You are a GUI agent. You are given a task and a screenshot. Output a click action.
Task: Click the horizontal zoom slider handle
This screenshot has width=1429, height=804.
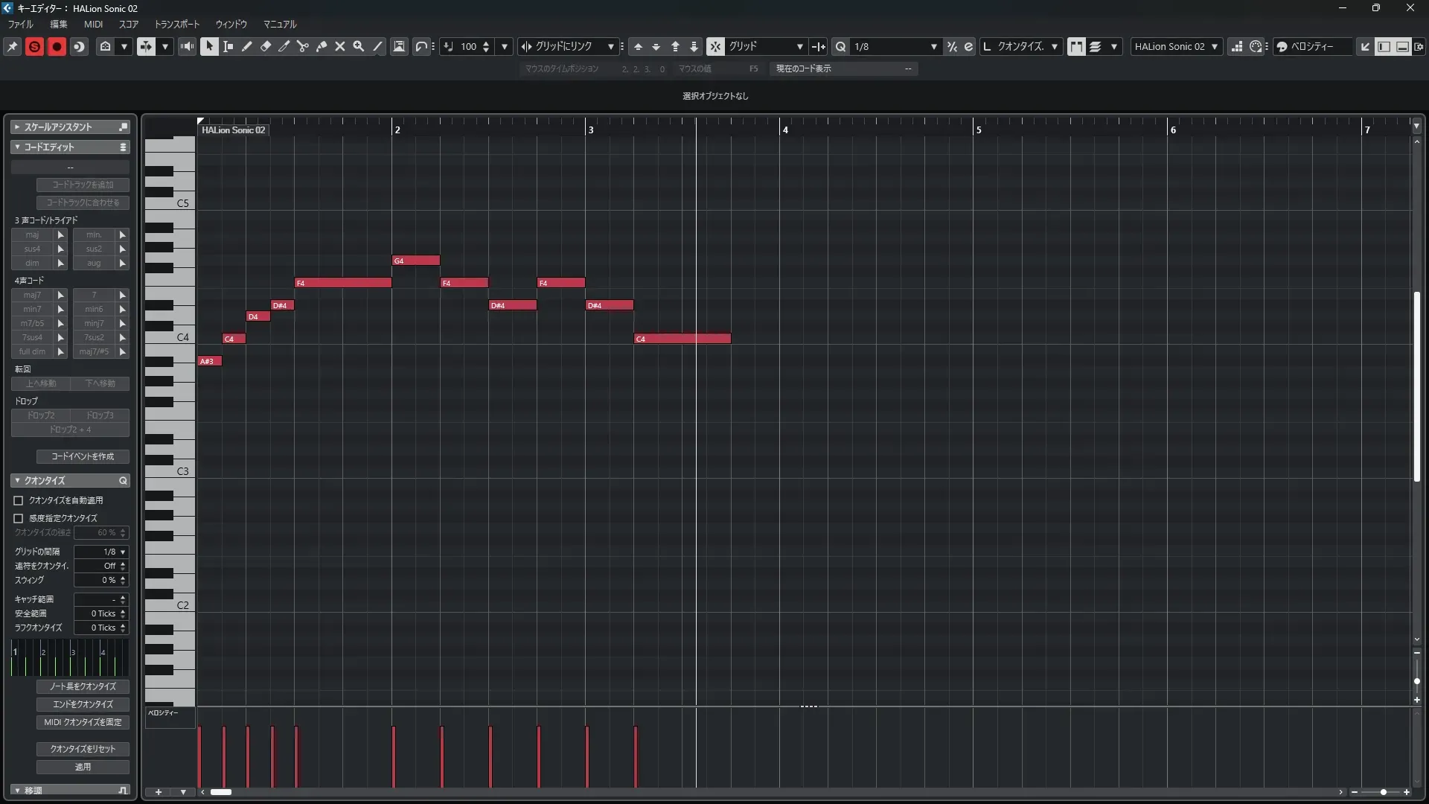[1383, 792]
